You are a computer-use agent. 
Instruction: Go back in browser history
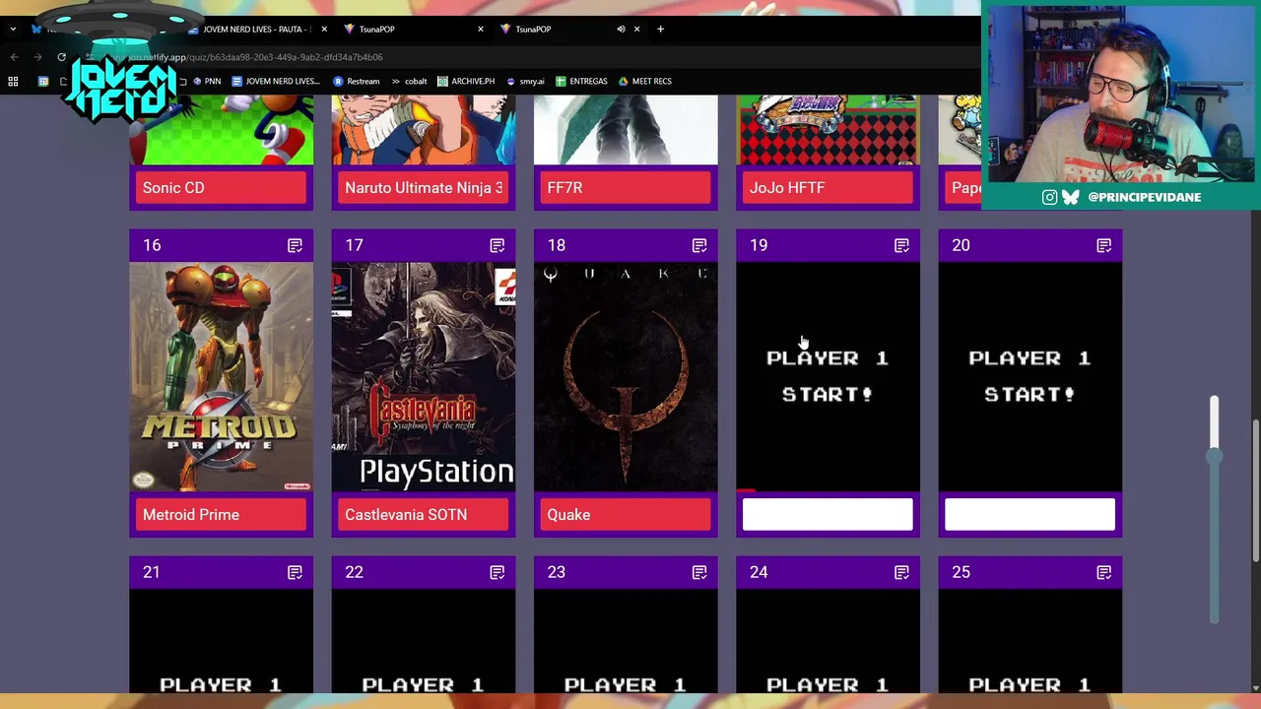tap(14, 57)
